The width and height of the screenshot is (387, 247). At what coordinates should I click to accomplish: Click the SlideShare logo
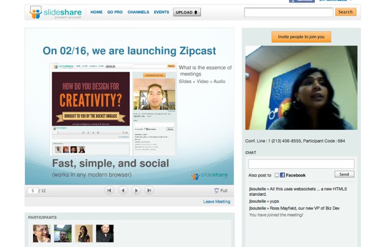(x=55, y=12)
